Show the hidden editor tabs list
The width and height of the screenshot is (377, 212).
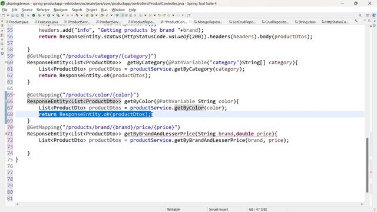pos(356,21)
